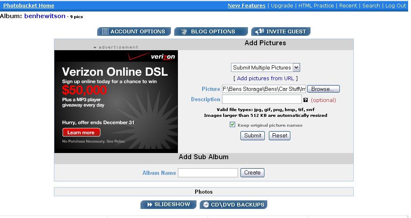Open the New Features link
The image size is (411, 218).
[x=246, y=5]
